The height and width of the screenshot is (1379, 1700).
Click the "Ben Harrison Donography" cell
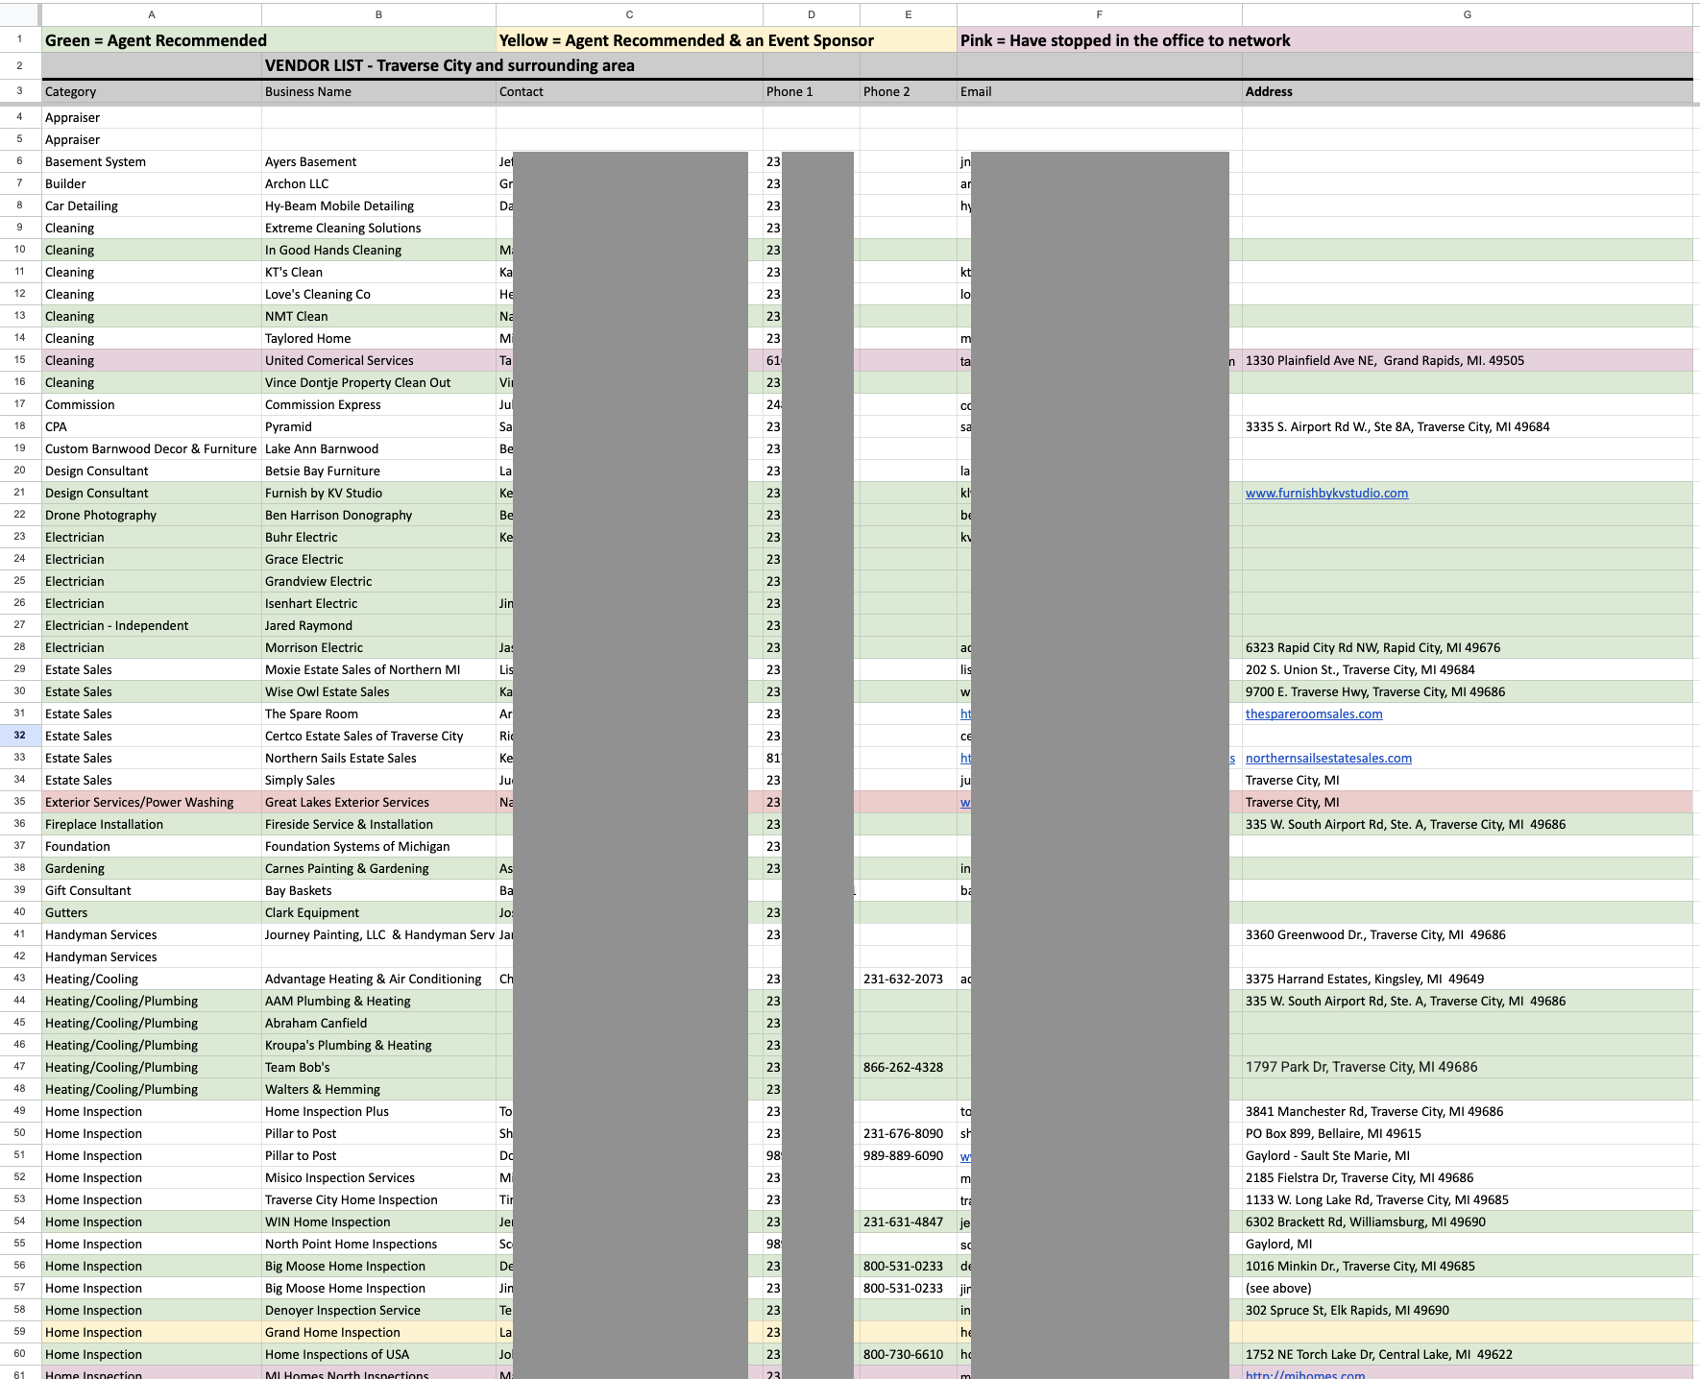378,515
